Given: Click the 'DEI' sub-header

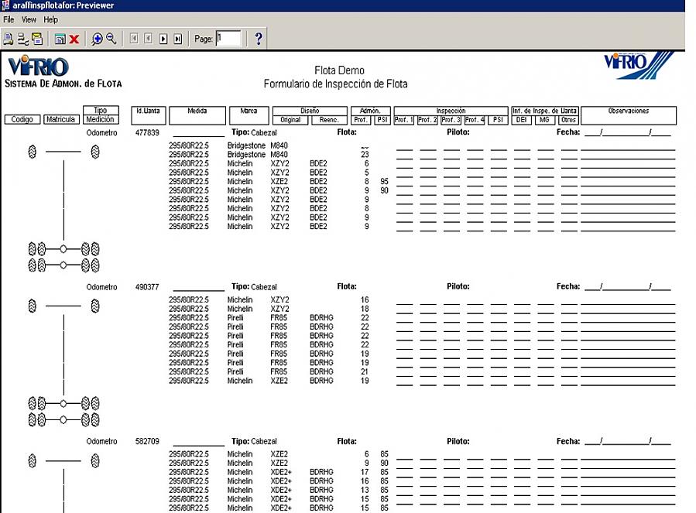Looking at the screenshot, I should pyautogui.click(x=522, y=120).
